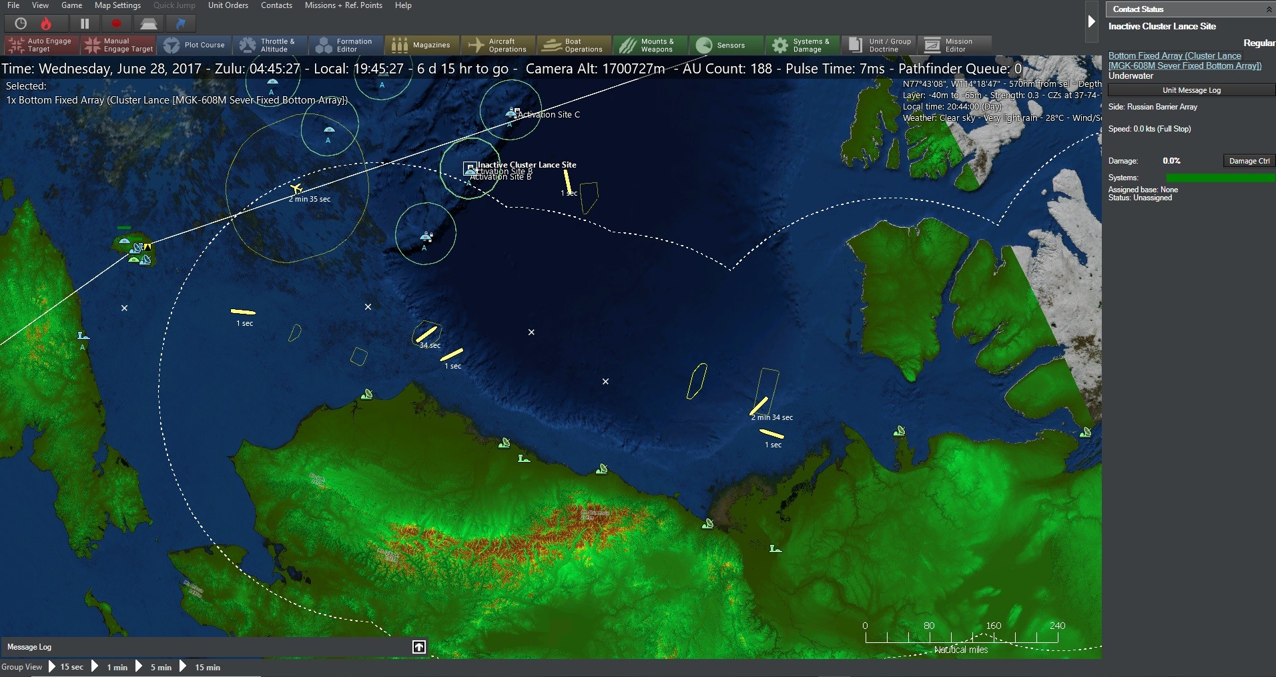Open Aircraft Operations
Image resolution: width=1276 pixels, height=677 pixels.
(x=498, y=45)
